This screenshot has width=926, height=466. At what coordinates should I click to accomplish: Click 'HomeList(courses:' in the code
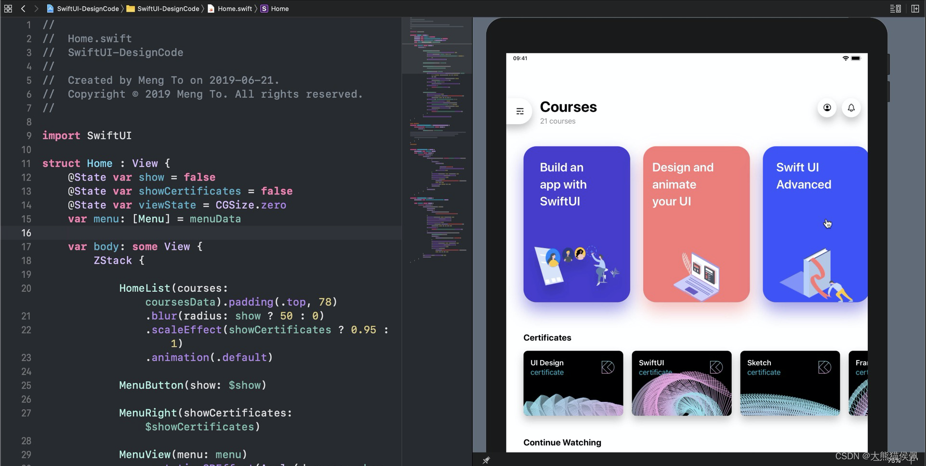[x=173, y=288]
